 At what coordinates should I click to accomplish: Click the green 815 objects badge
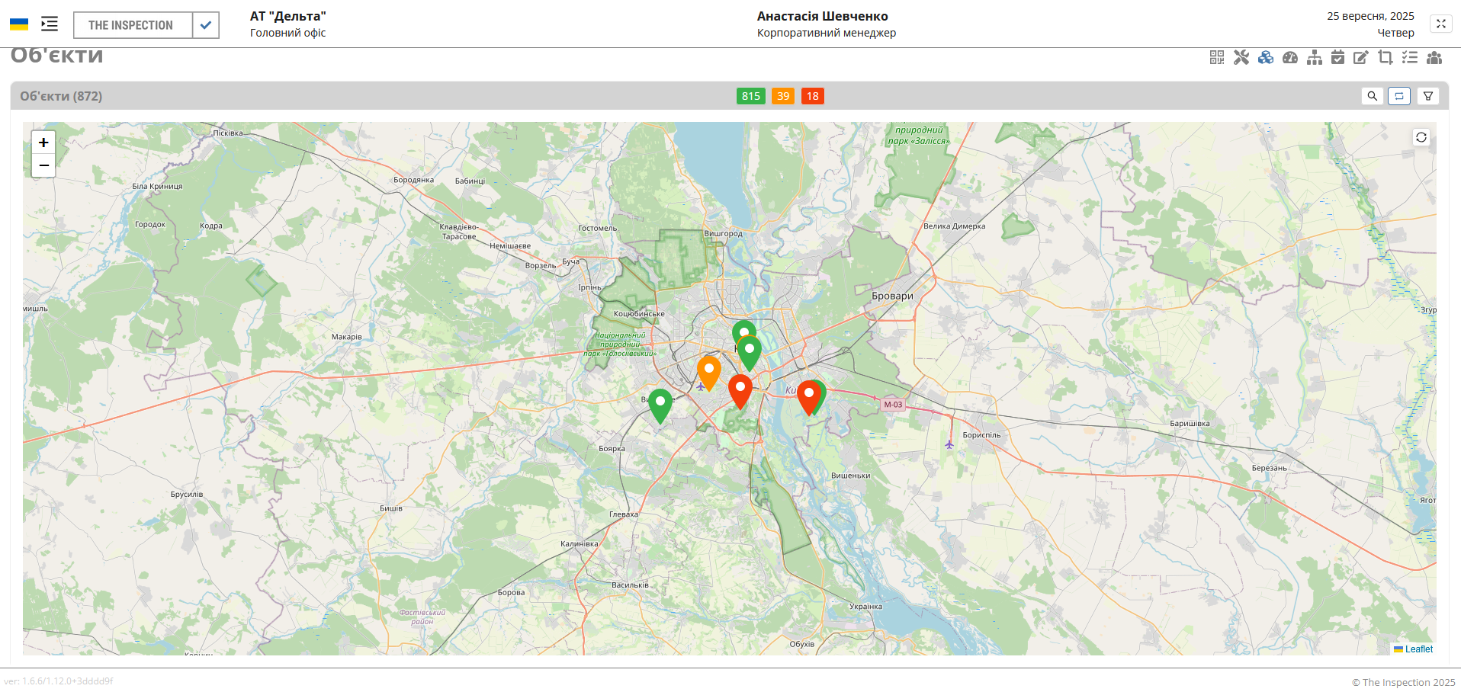(x=750, y=96)
